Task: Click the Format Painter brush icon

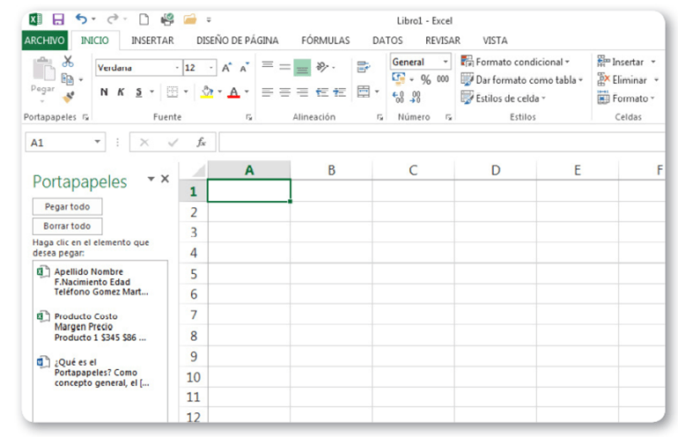Action: click(x=68, y=97)
